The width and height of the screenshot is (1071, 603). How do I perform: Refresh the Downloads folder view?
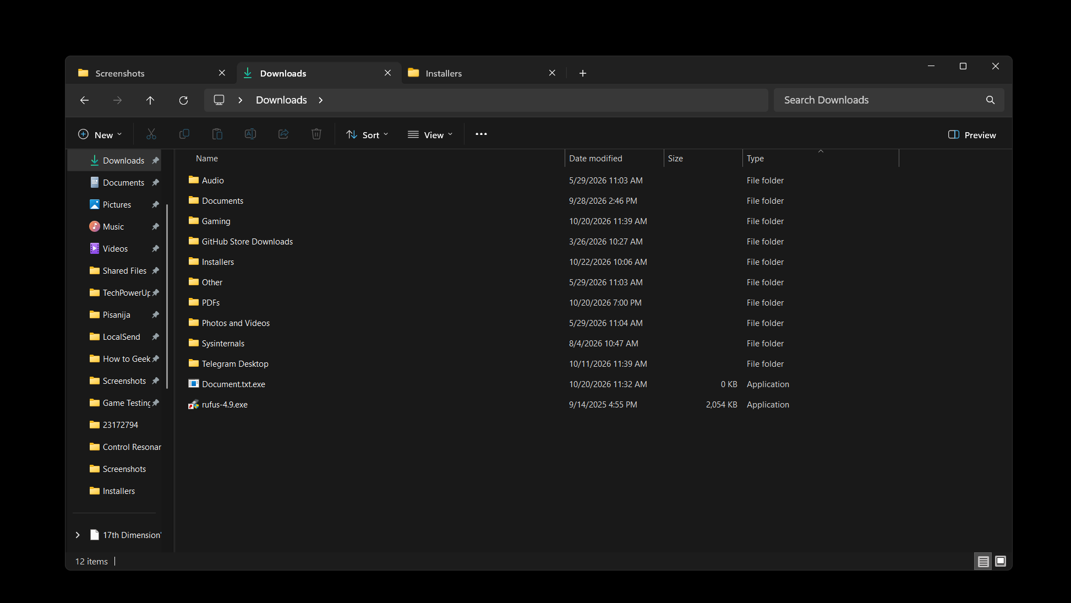pos(183,100)
